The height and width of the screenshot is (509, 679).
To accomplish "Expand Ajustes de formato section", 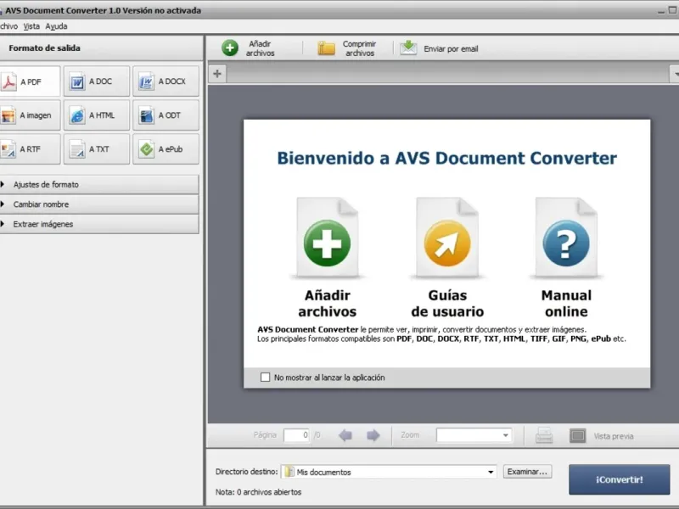I will 99,184.
